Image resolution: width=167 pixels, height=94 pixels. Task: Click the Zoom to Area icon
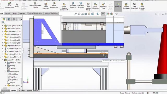pyautogui.click(x=79, y=14)
